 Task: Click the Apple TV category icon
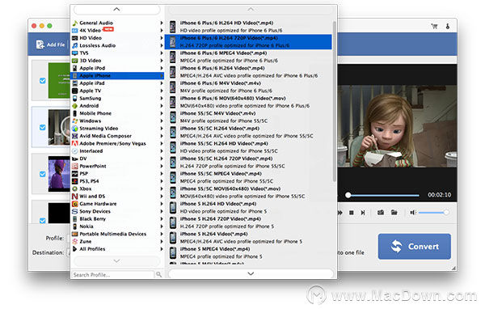pyautogui.click(x=75, y=91)
